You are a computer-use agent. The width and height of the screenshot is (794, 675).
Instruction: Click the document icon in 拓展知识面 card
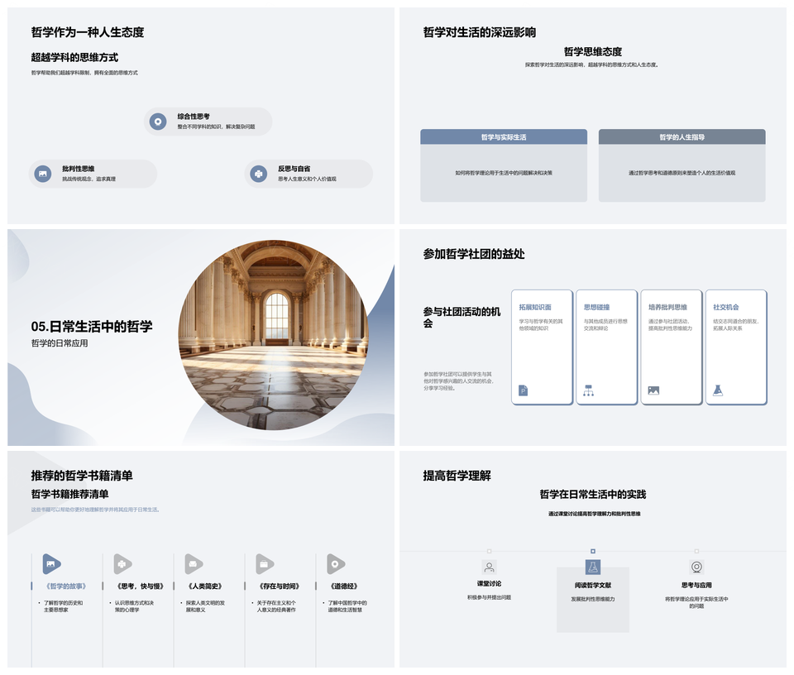523,390
